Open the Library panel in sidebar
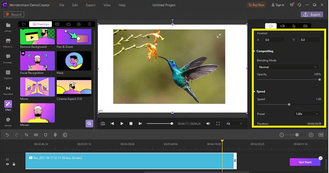The width and height of the screenshot is (329, 173). (x=8, y=27)
